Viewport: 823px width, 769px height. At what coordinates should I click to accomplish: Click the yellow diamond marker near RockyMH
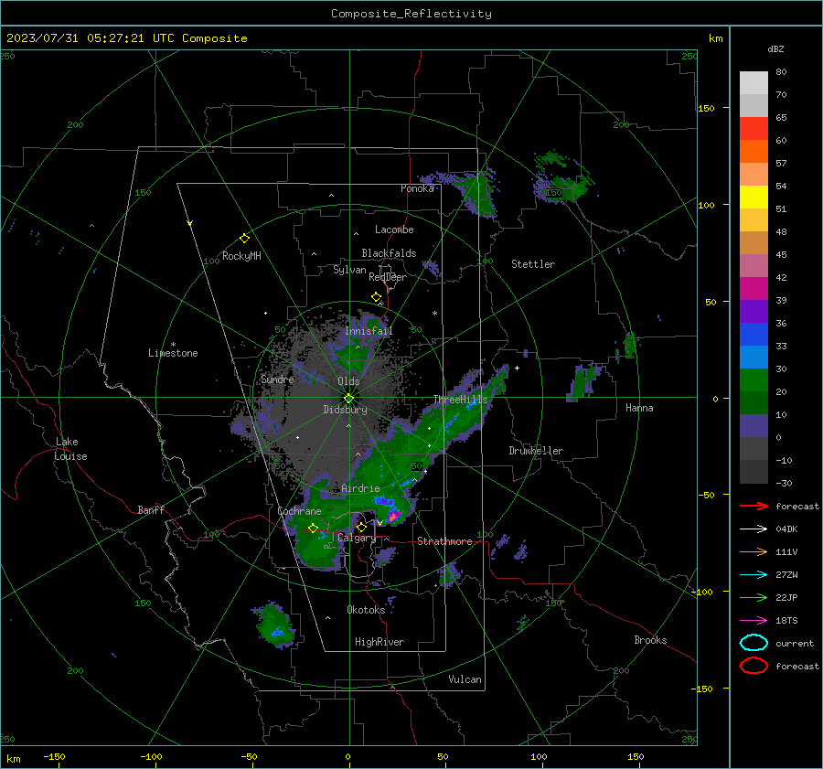tap(244, 239)
